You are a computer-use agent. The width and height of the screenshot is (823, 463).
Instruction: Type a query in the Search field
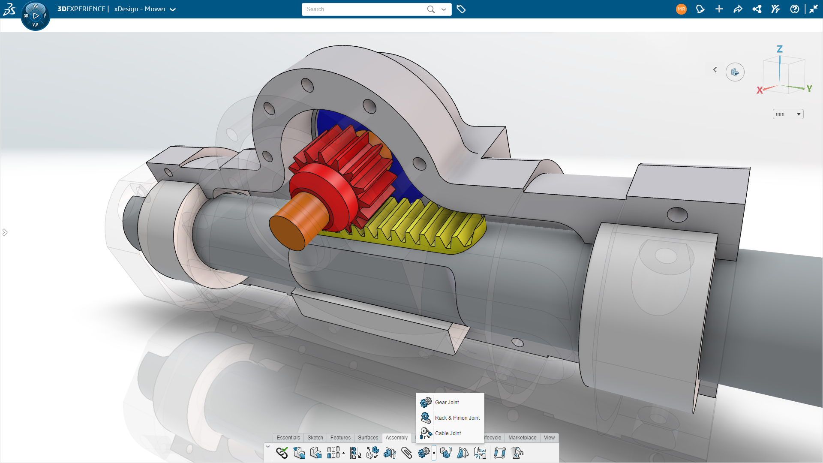coord(364,9)
